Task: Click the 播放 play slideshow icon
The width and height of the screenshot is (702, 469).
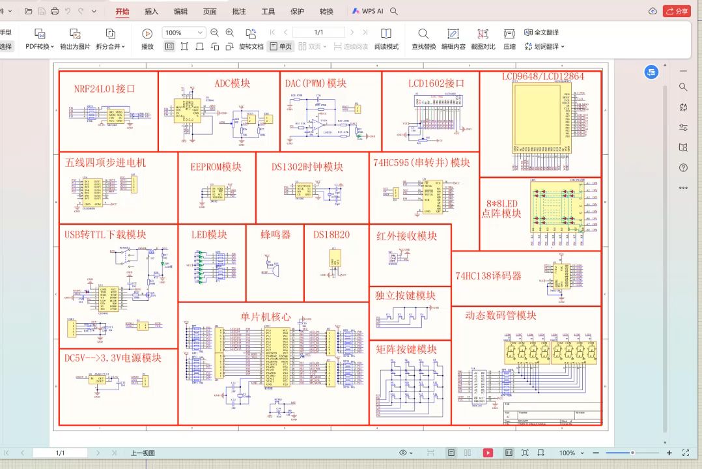Action: point(147,38)
